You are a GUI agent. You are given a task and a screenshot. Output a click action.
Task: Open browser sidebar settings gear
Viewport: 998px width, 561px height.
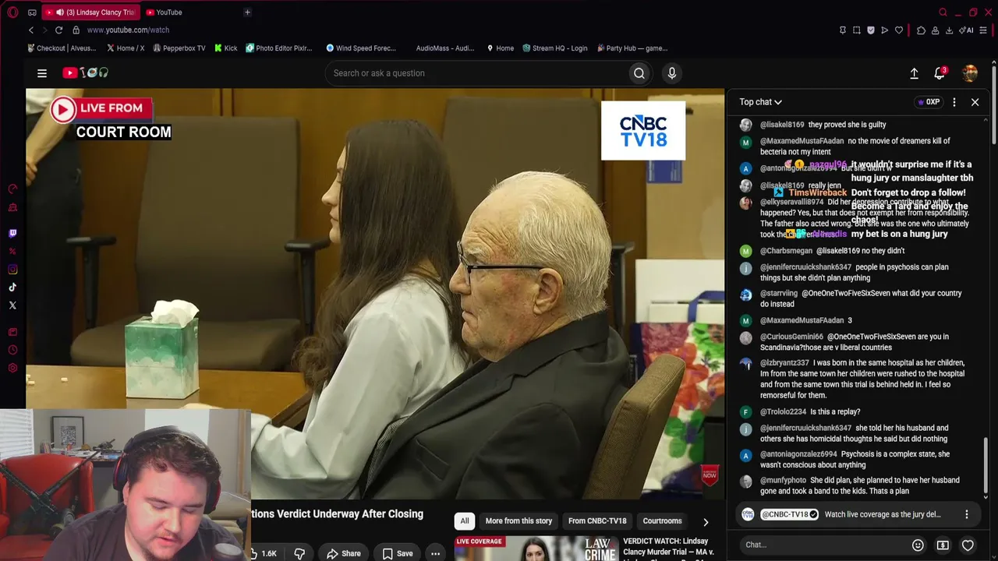pyautogui.click(x=12, y=368)
